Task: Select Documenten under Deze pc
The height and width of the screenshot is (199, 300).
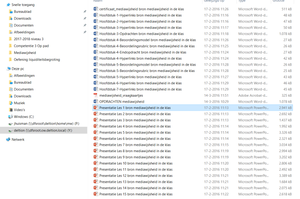Action: [24, 89]
